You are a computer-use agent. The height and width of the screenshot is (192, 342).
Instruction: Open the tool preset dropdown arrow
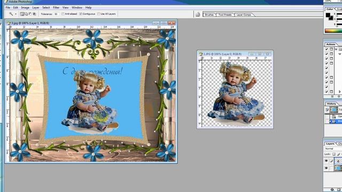15,14
